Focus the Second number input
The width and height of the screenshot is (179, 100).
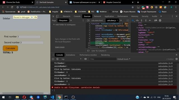(x=32, y=42)
